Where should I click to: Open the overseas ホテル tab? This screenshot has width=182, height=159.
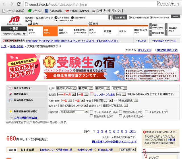(x=126, y=31)
